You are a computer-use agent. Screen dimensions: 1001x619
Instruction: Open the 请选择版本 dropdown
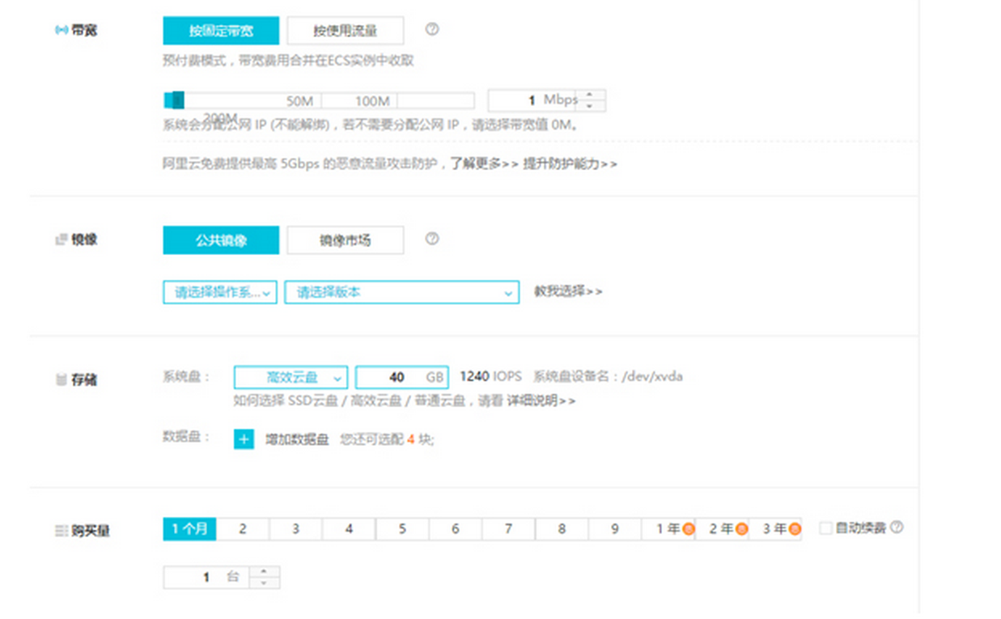[401, 292]
